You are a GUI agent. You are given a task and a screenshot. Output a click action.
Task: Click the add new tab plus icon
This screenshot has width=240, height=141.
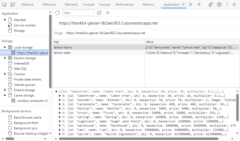[199, 5]
